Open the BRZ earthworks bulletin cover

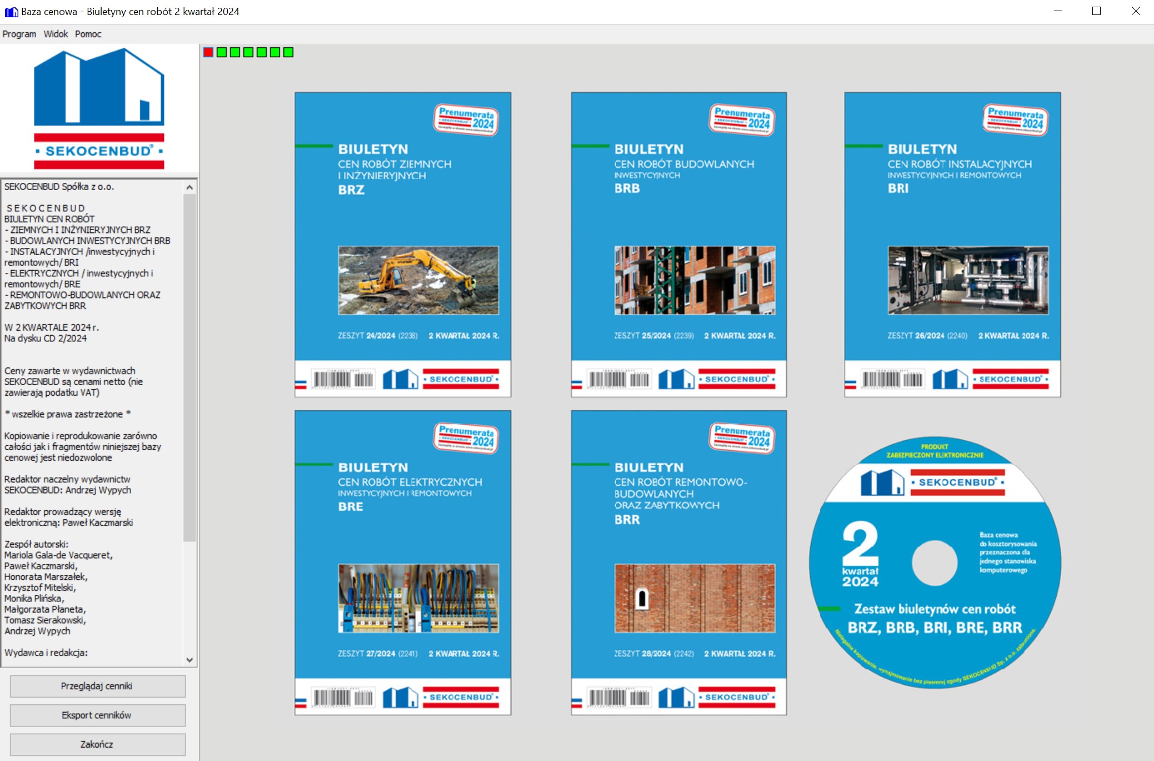(403, 245)
